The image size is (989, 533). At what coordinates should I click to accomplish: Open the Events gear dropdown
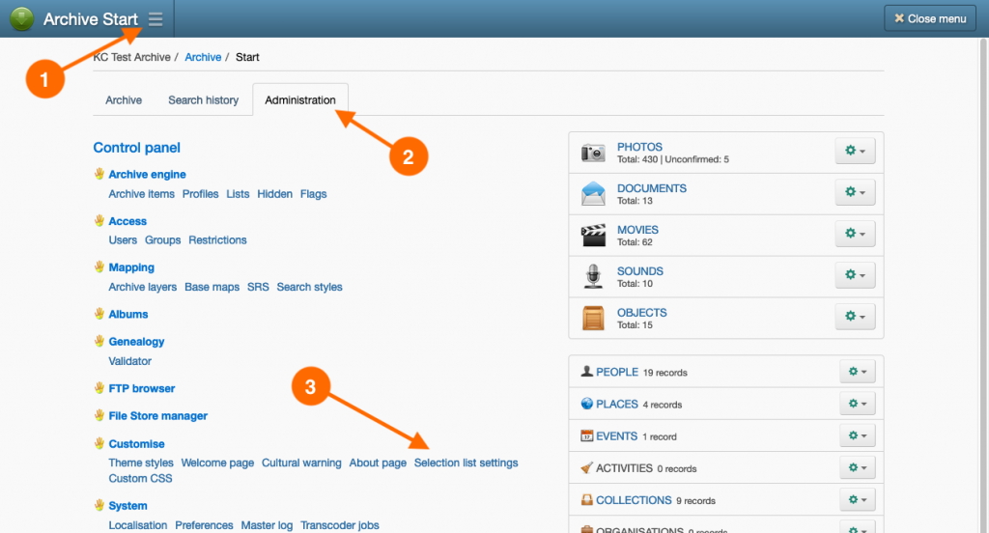(858, 435)
